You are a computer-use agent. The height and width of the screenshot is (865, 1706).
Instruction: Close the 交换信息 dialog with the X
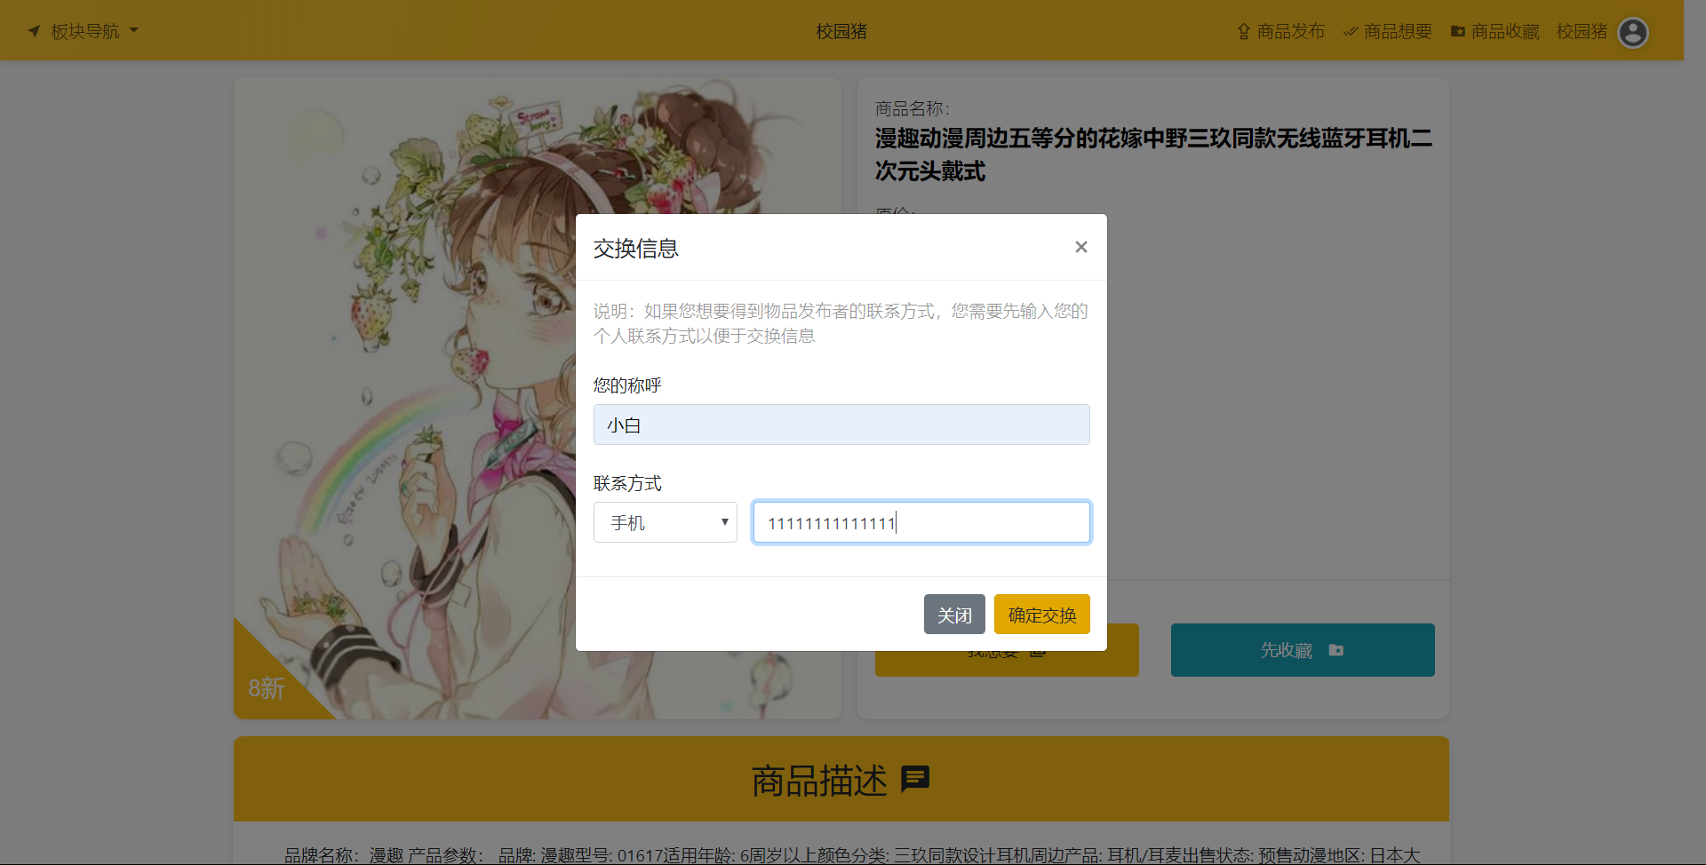coord(1080,247)
